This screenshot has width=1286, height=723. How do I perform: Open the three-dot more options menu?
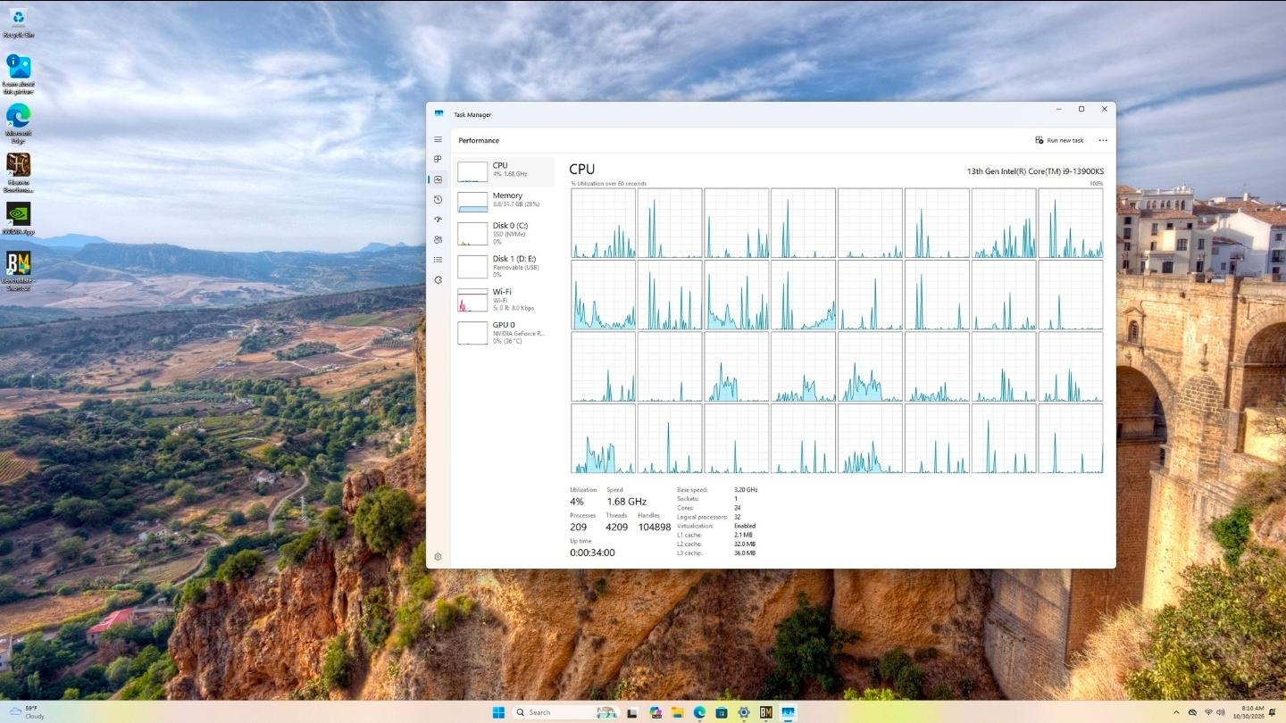[x=1103, y=140]
